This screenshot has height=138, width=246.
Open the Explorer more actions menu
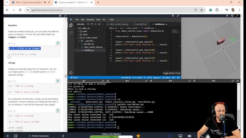tap(103, 24)
